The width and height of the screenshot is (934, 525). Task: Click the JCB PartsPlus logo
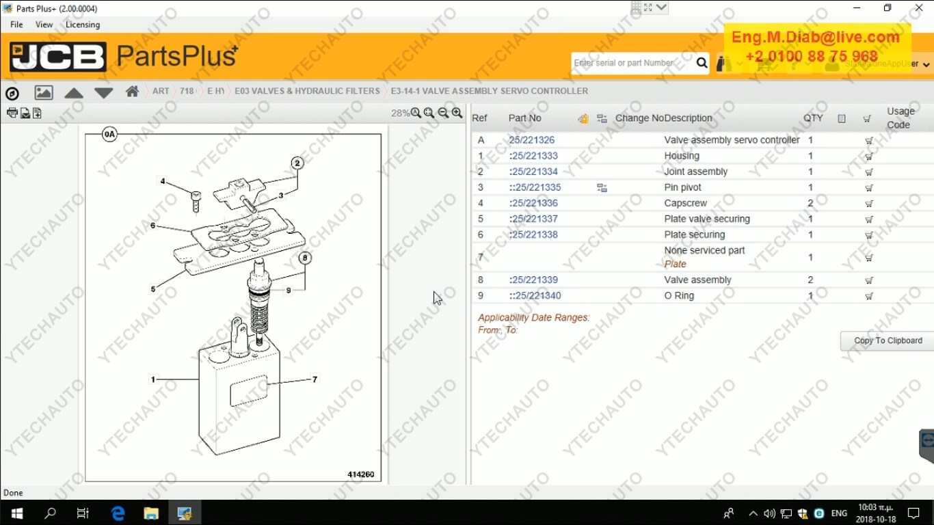[x=123, y=57]
